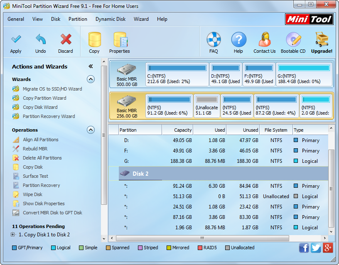The width and height of the screenshot is (339, 265).
Task: Open the Wizard menu
Action: click(141, 19)
